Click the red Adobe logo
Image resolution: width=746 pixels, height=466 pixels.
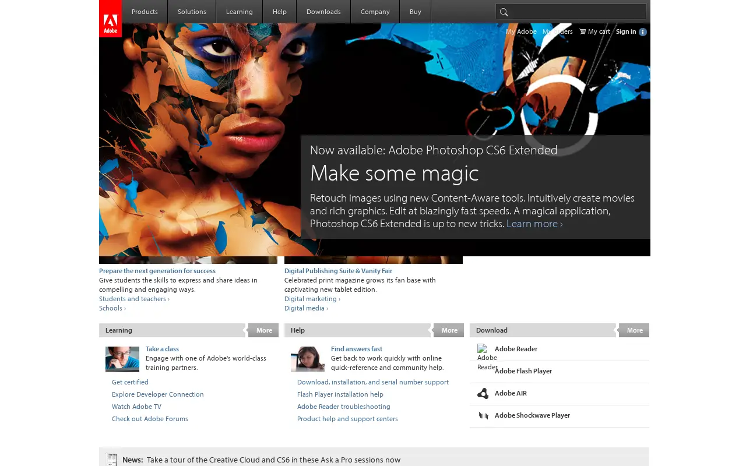point(110,19)
